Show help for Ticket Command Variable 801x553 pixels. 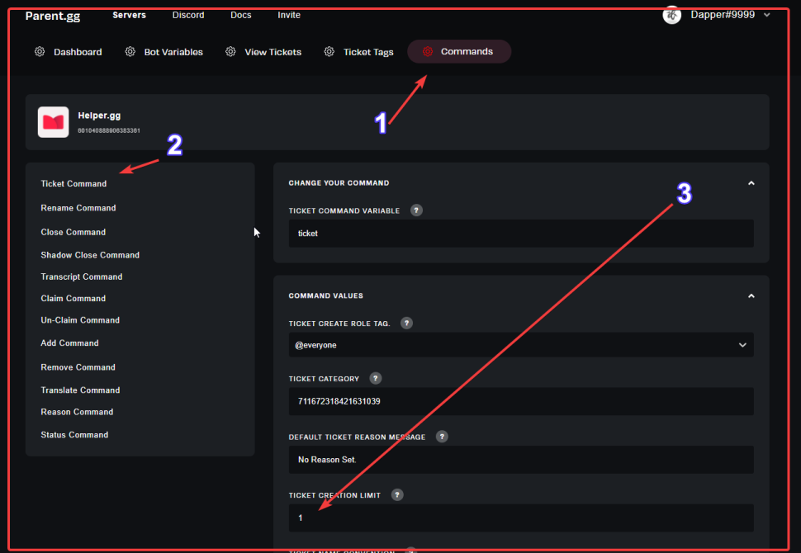tap(416, 210)
